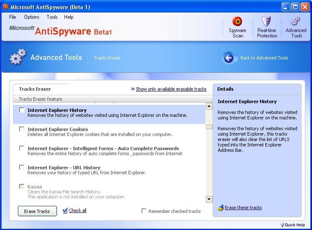Screen dimensions: 312x230
Task: Open Real-time Protection shield icon
Action: click(266, 21)
